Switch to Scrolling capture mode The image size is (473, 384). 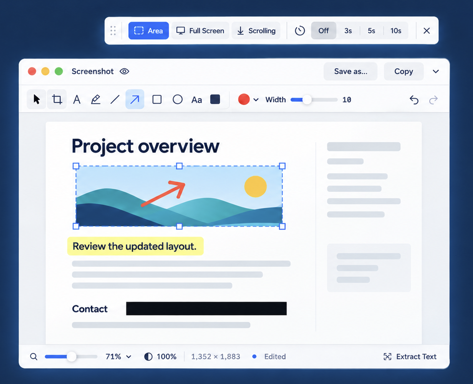click(x=256, y=31)
